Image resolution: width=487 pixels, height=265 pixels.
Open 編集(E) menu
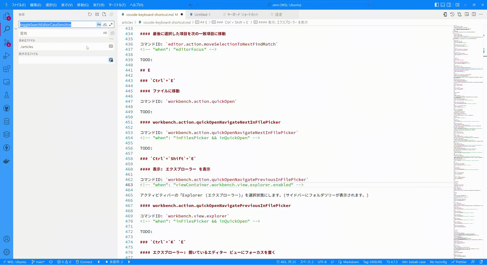pyautogui.click(x=36, y=5)
